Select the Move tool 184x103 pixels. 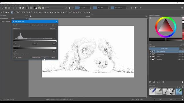pyautogui.click(x=40, y=12)
